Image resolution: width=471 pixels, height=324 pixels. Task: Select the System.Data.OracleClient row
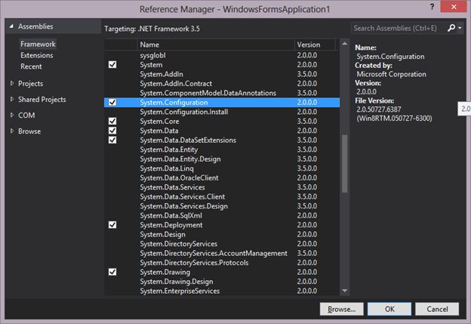[x=222, y=177]
